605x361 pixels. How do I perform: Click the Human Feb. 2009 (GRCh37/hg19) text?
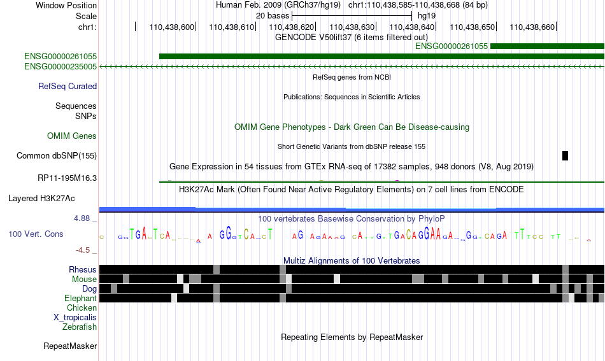tap(278, 5)
